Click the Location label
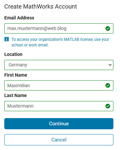The image size is (120, 150). (13, 54)
